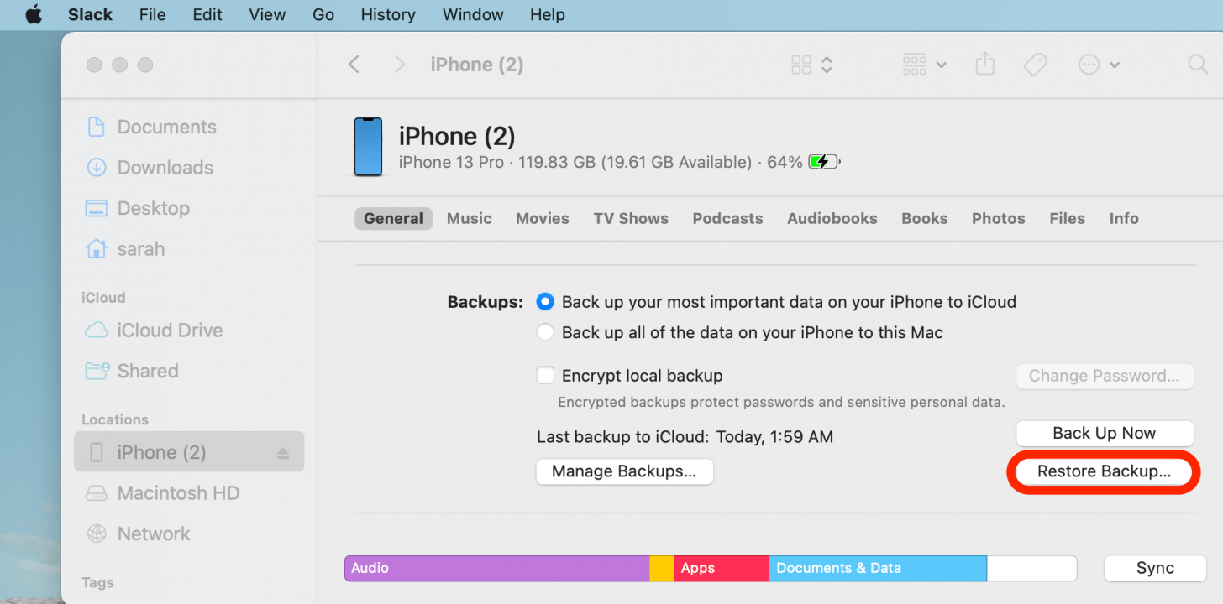
Task: Open the Downloads folder in sidebar
Action: click(165, 168)
